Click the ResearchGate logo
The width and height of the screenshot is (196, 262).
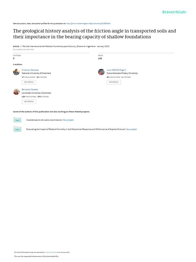[x=174, y=12]
